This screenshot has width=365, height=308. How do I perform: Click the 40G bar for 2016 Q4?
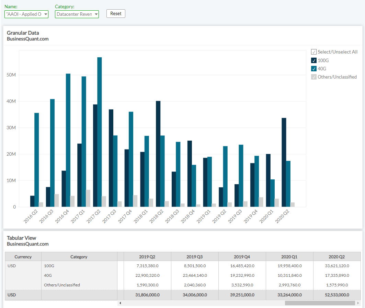[x=68, y=140]
